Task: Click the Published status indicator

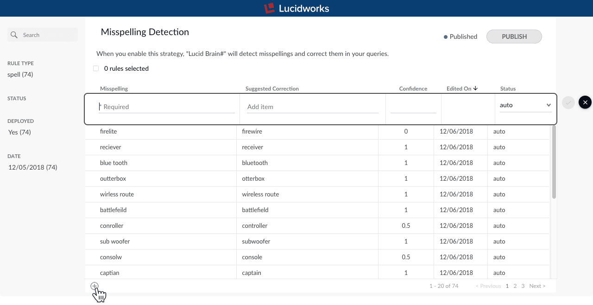Action: pyautogui.click(x=461, y=37)
